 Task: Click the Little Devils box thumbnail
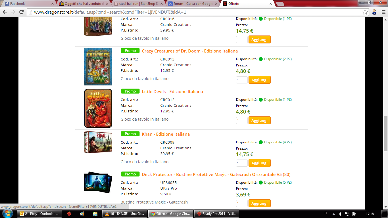98,108
